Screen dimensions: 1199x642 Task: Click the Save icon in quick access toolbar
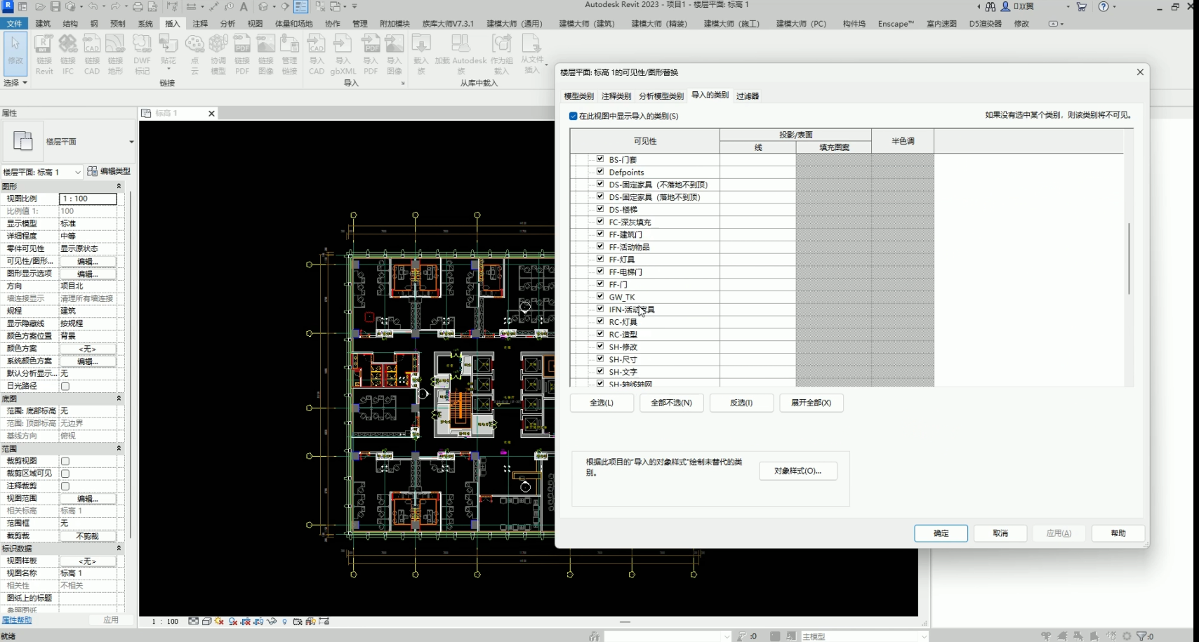coord(55,6)
